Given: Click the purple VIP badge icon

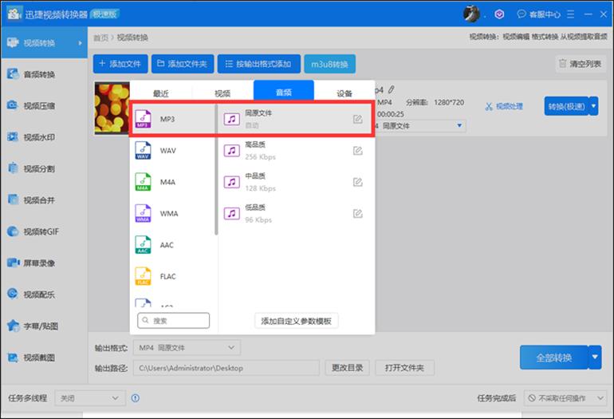Looking at the screenshot, I should (x=499, y=14).
